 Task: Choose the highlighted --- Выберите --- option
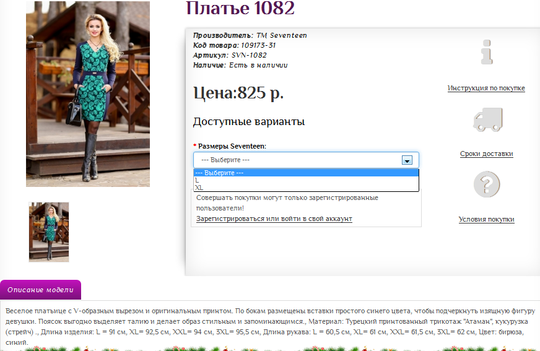pos(306,173)
